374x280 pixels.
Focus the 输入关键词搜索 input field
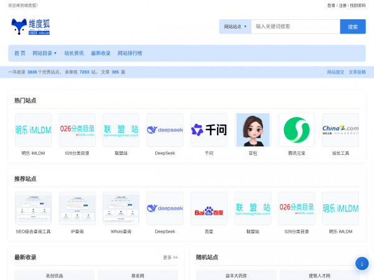295,26
